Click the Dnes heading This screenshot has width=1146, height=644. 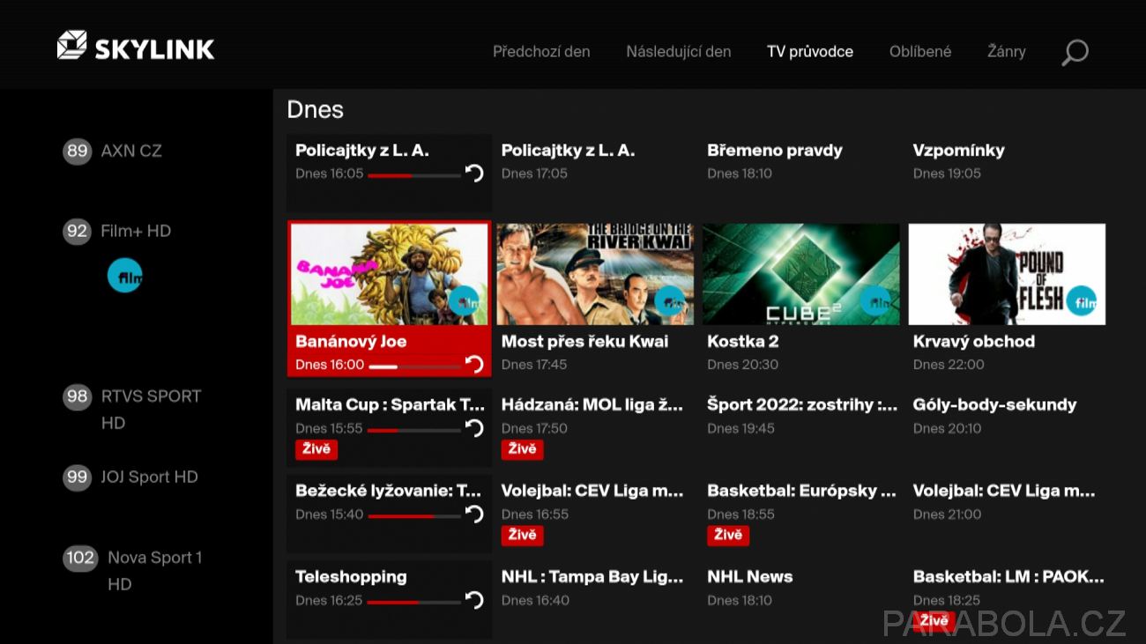point(315,109)
